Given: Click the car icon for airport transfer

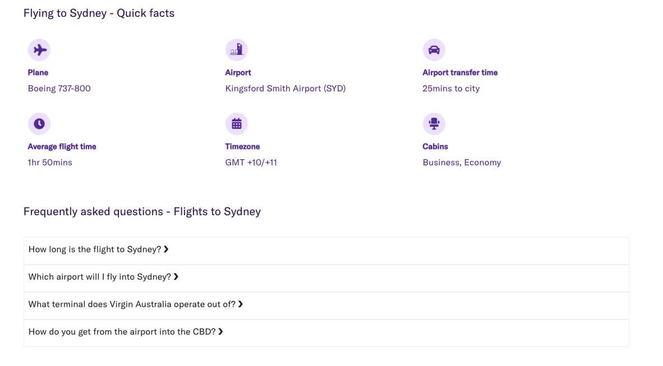Looking at the screenshot, I should (x=434, y=50).
